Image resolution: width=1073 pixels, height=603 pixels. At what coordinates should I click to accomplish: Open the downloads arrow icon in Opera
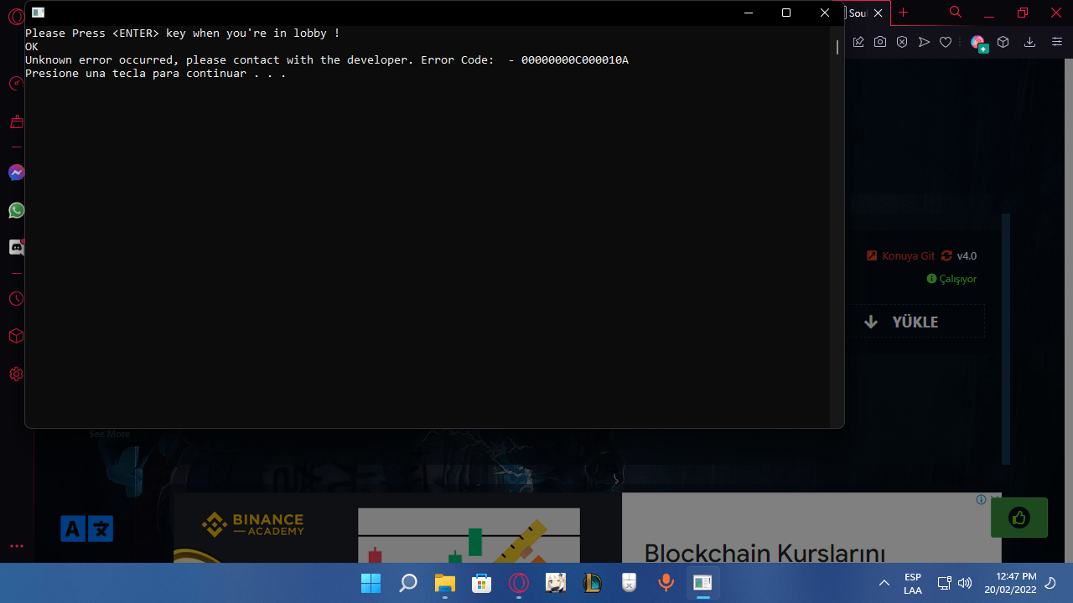tap(1030, 42)
